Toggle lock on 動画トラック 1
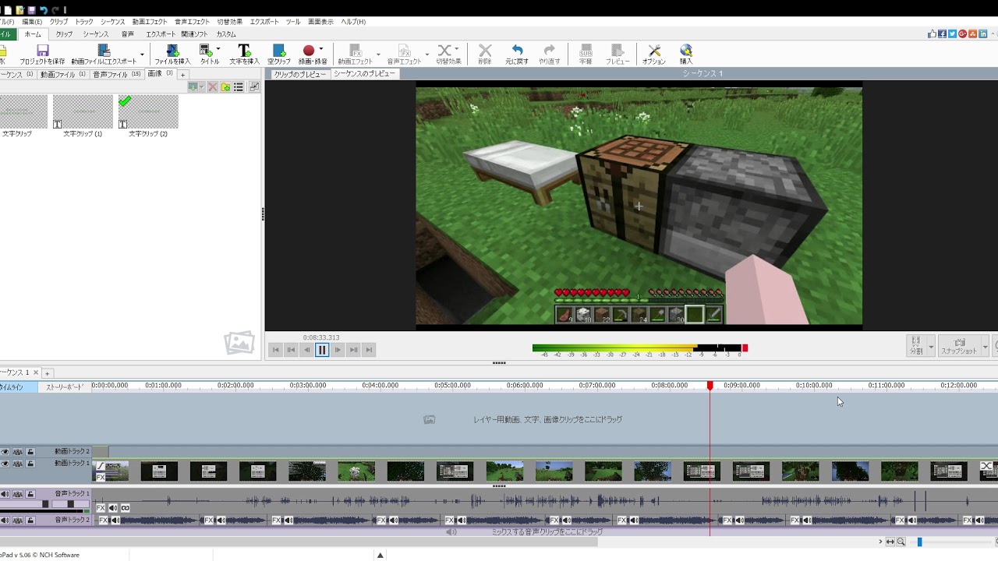Image resolution: width=998 pixels, height=561 pixels. 30,464
